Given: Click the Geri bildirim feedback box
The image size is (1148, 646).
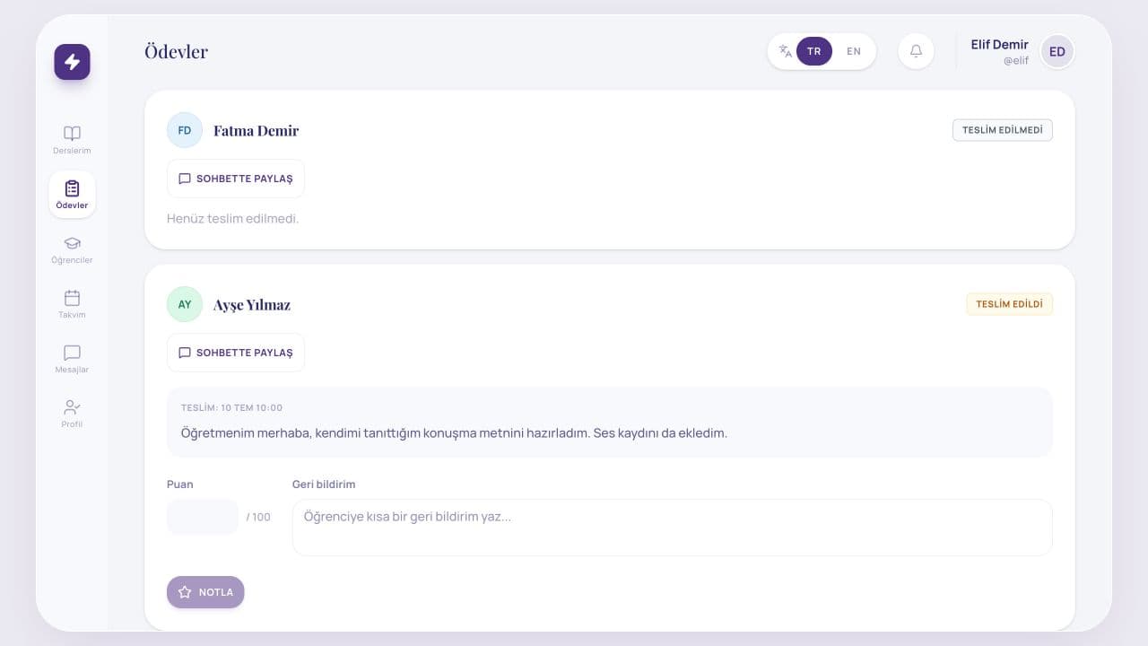Looking at the screenshot, I should [x=672, y=528].
